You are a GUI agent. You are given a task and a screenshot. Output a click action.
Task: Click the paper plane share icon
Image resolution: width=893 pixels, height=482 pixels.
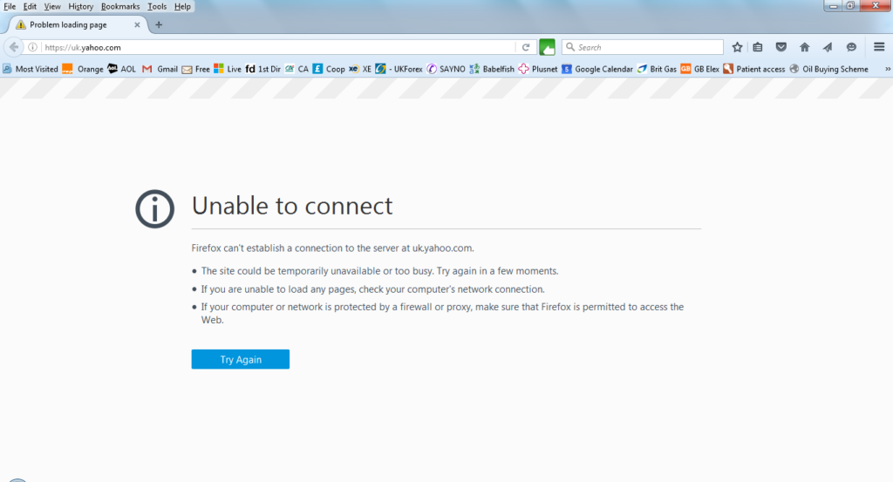(x=828, y=47)
